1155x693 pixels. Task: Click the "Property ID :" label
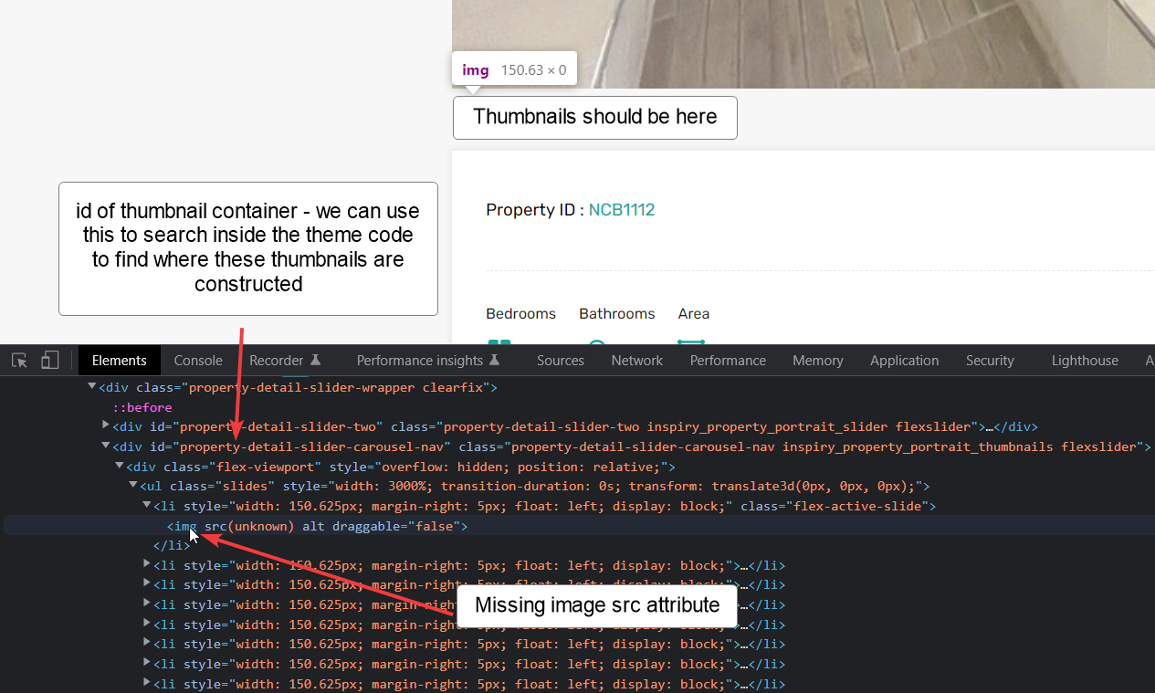tap(535, 210)
